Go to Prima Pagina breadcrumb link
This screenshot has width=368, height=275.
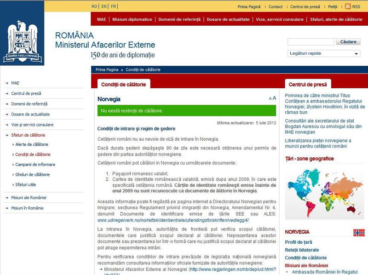coord(107,69)
